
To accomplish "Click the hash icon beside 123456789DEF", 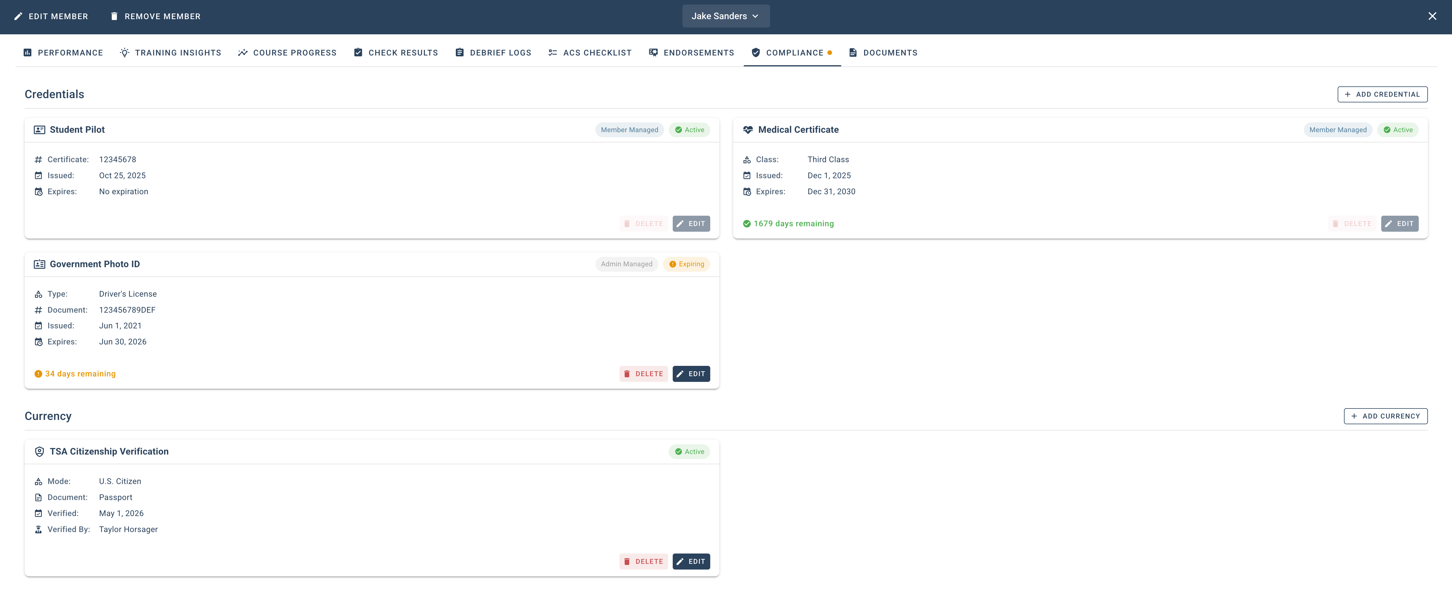I will (x=38, y=310).
